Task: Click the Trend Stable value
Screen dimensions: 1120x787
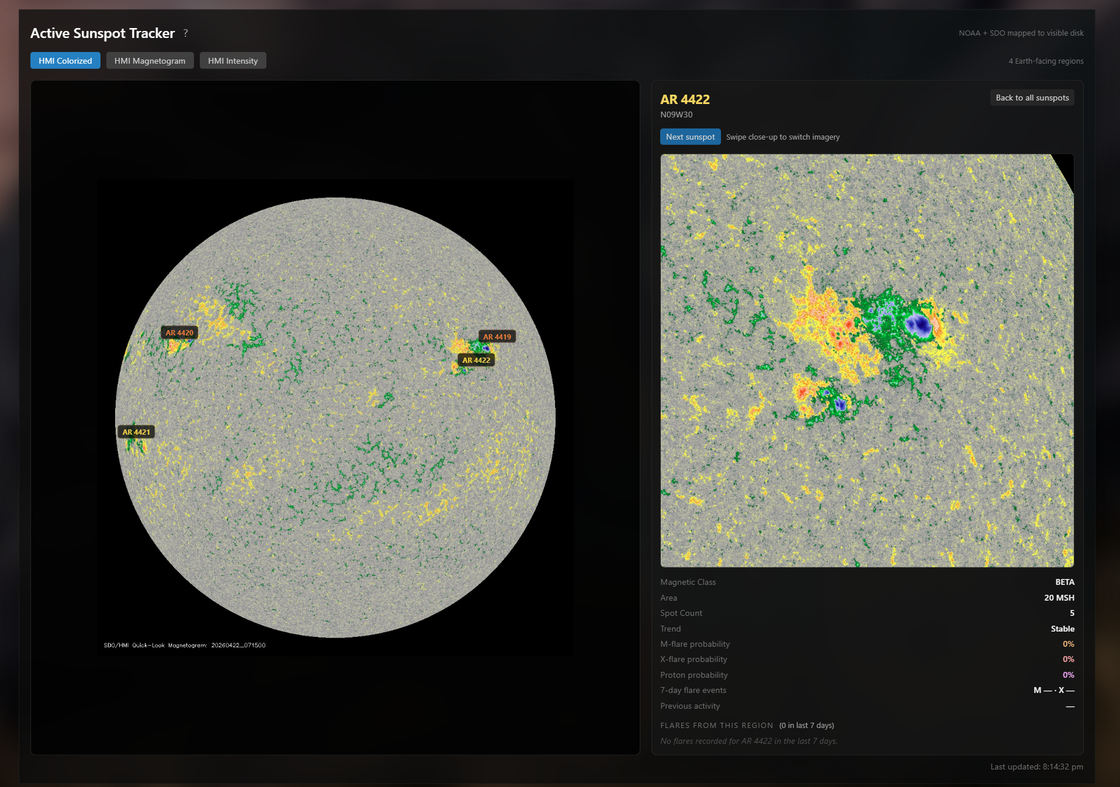Action: [1063, 629]
